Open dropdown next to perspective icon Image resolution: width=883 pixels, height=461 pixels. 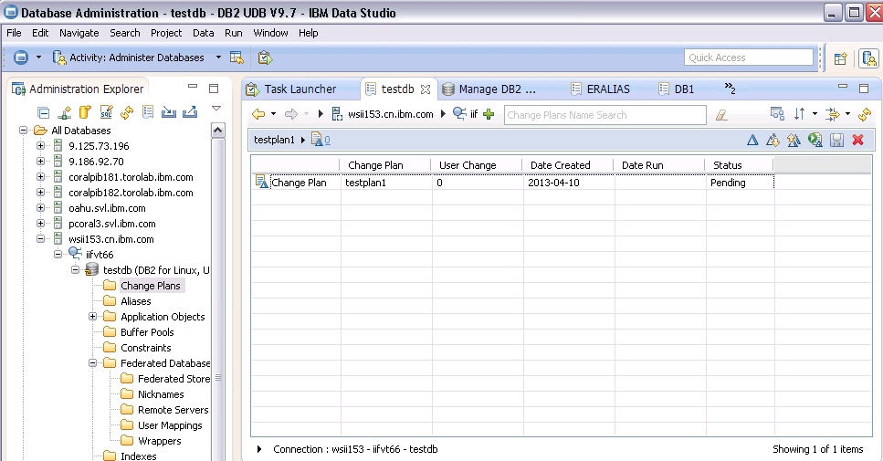[38, 58]
